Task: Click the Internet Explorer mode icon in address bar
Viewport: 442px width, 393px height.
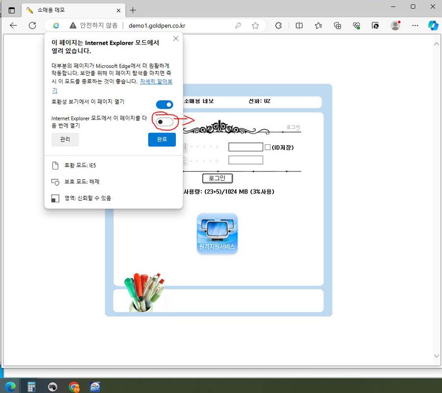Action: point(56,26)
